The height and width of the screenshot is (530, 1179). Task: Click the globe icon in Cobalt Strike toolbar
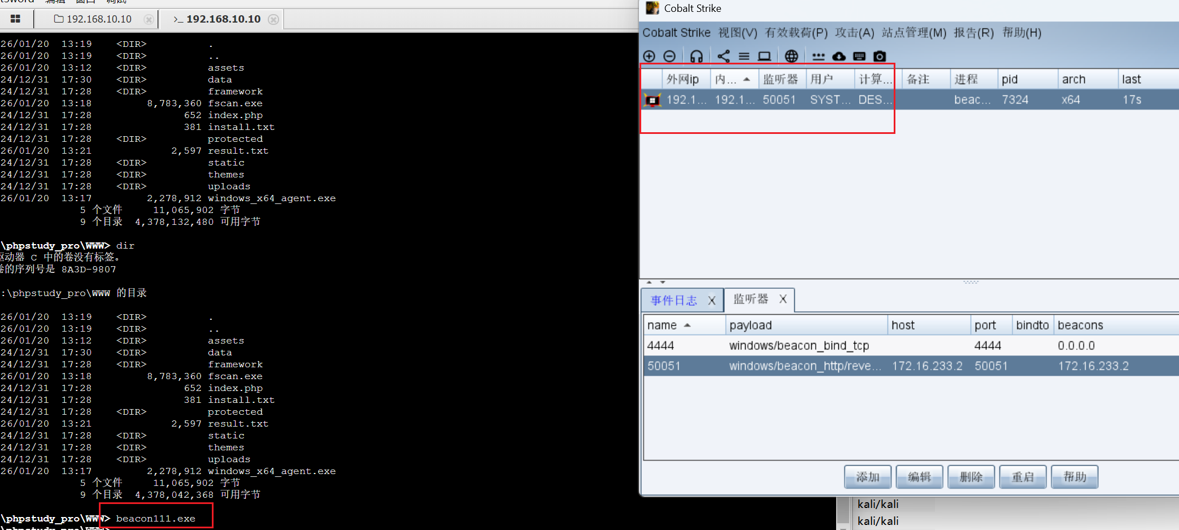[791, 56]
